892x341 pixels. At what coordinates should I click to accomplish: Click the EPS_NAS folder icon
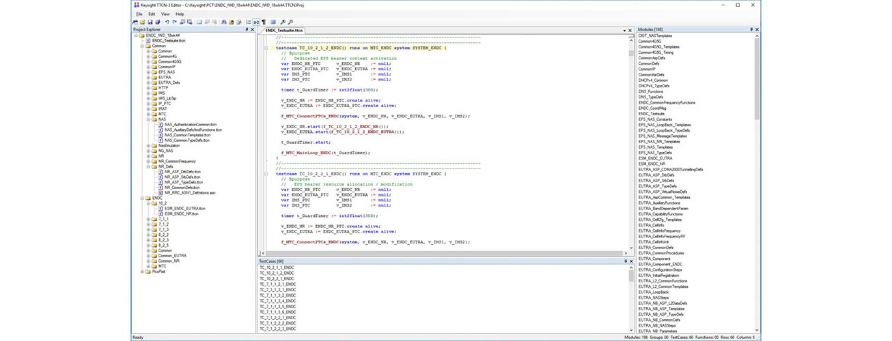tap(154, 72)
